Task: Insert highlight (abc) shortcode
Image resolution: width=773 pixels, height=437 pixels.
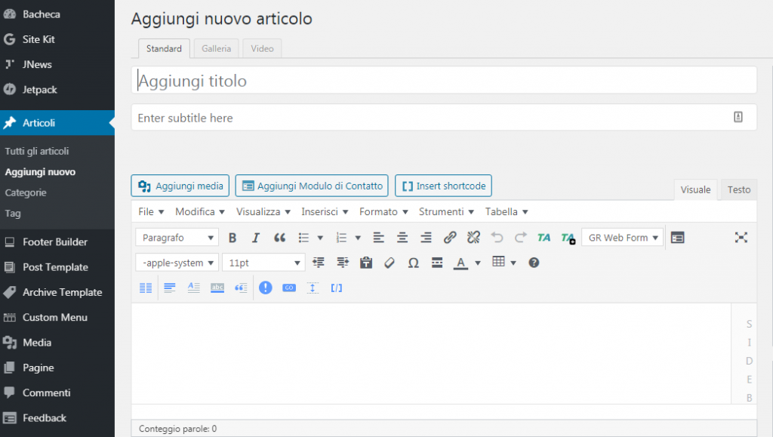Action: coord(217,288)
